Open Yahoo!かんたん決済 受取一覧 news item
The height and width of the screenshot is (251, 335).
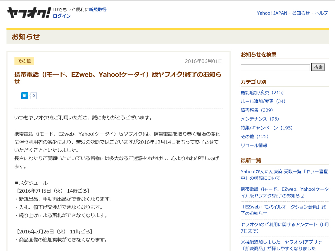coord(284,175)
